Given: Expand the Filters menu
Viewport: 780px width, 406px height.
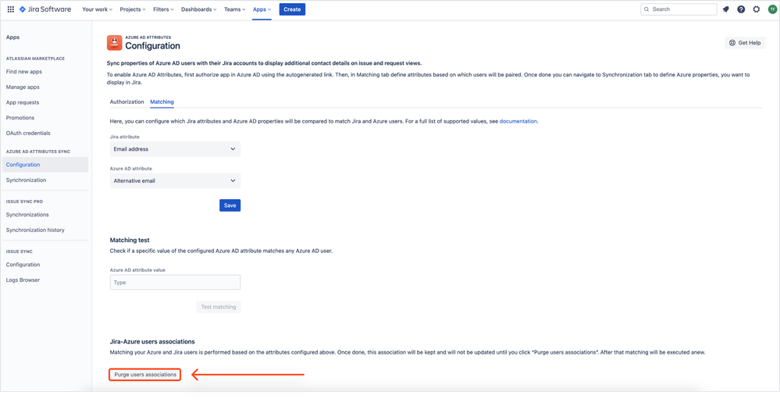Looking at the screenshot, I should click(163, 9).
